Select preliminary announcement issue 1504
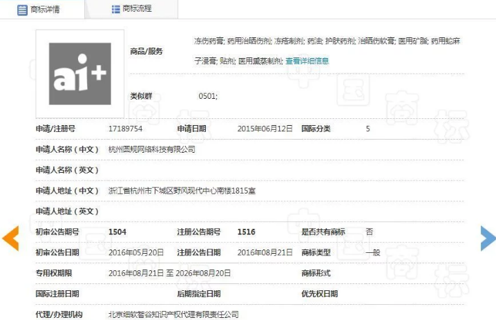The image size is (496, 320). point(117,232)
